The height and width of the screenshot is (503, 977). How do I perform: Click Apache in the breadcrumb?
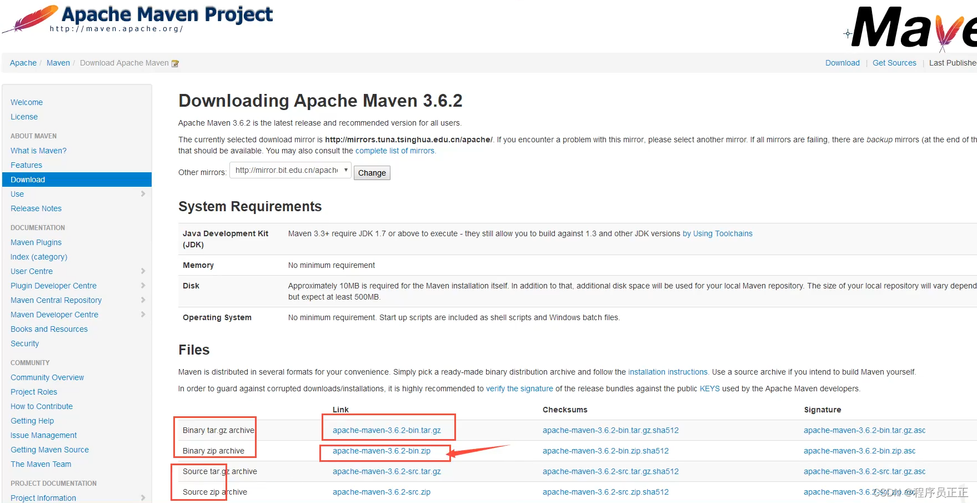pos(23,63)
